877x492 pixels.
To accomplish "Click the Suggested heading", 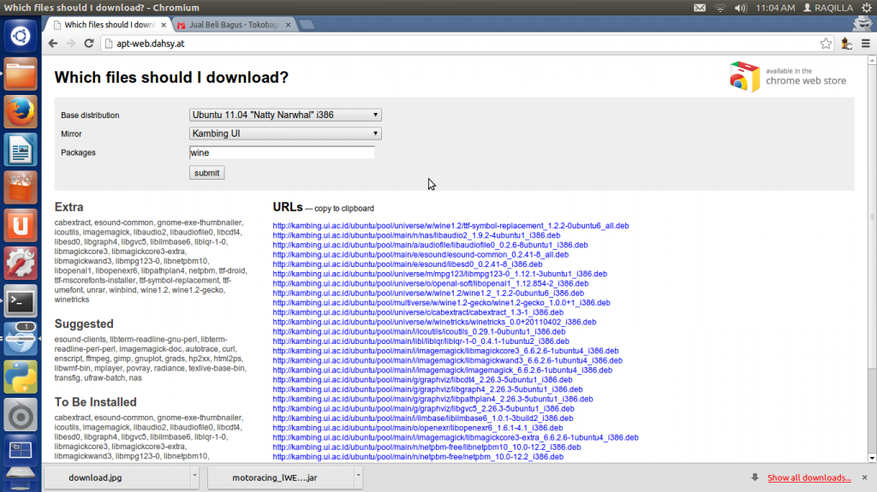I will pos(84,323).
